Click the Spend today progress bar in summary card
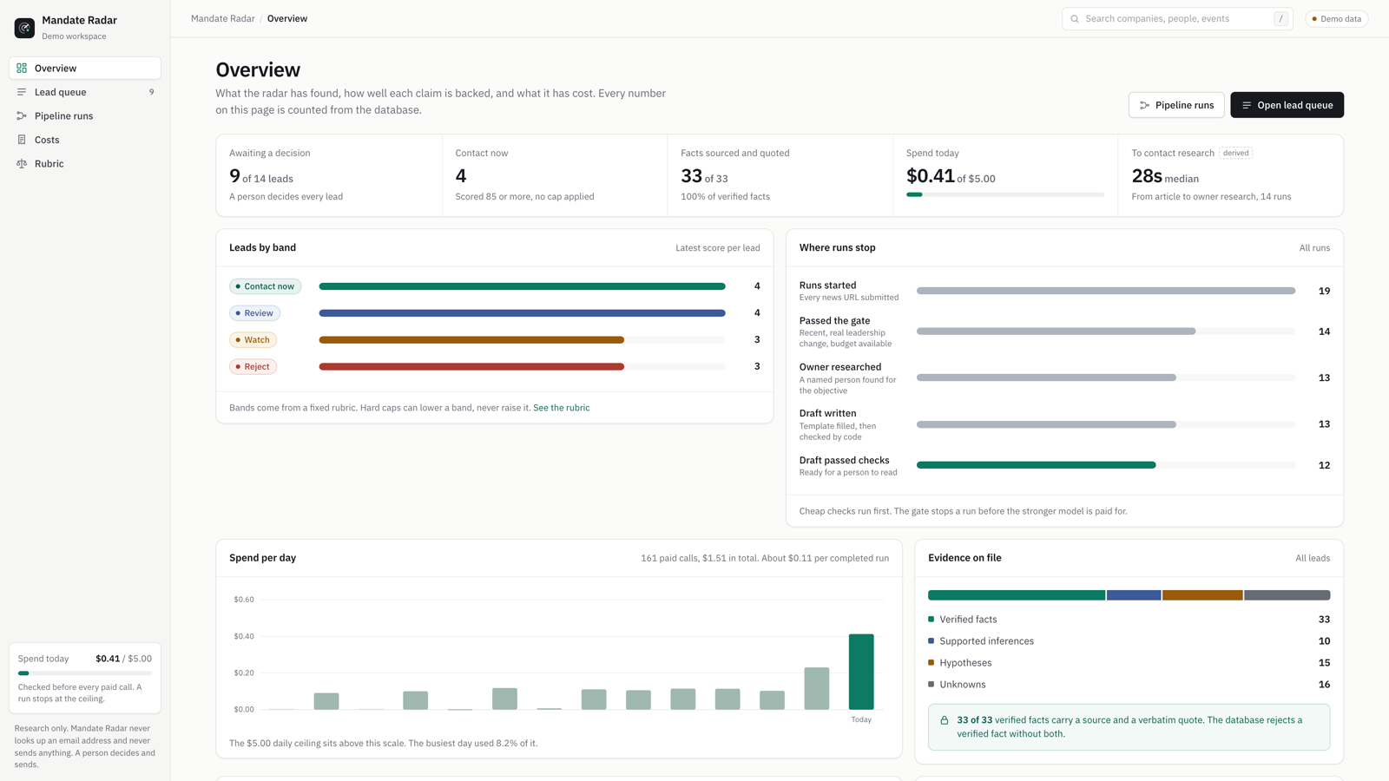The image size is (1389, 781). coord(1005,194)
